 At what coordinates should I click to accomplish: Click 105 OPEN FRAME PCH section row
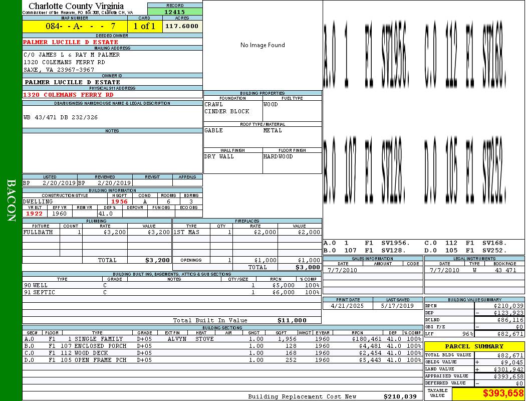pyautogui.click(x=222, y=360)
